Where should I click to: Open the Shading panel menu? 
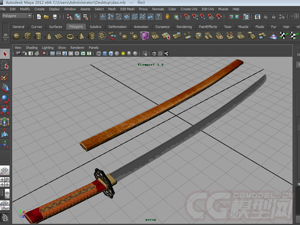[31, 48]
